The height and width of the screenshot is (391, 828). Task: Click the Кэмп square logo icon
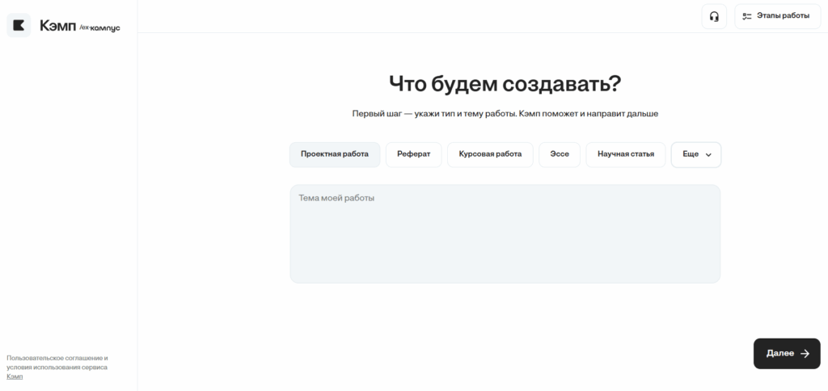pos(19,25)
